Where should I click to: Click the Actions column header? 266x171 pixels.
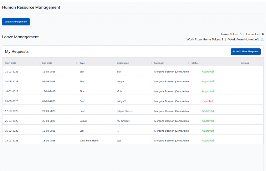click(245, 63)
